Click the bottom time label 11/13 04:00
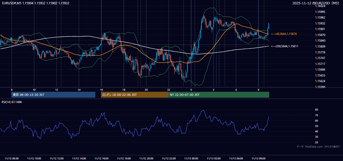This screenshot has height=161, width=343. [x=236, y=159]
